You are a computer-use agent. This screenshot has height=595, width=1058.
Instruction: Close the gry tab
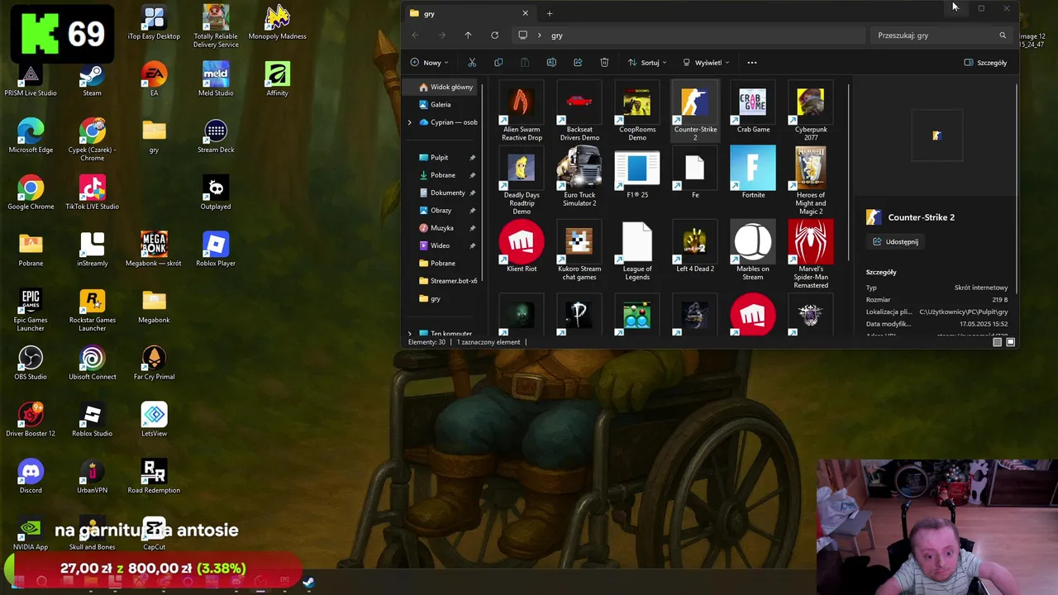pos(525,13)
